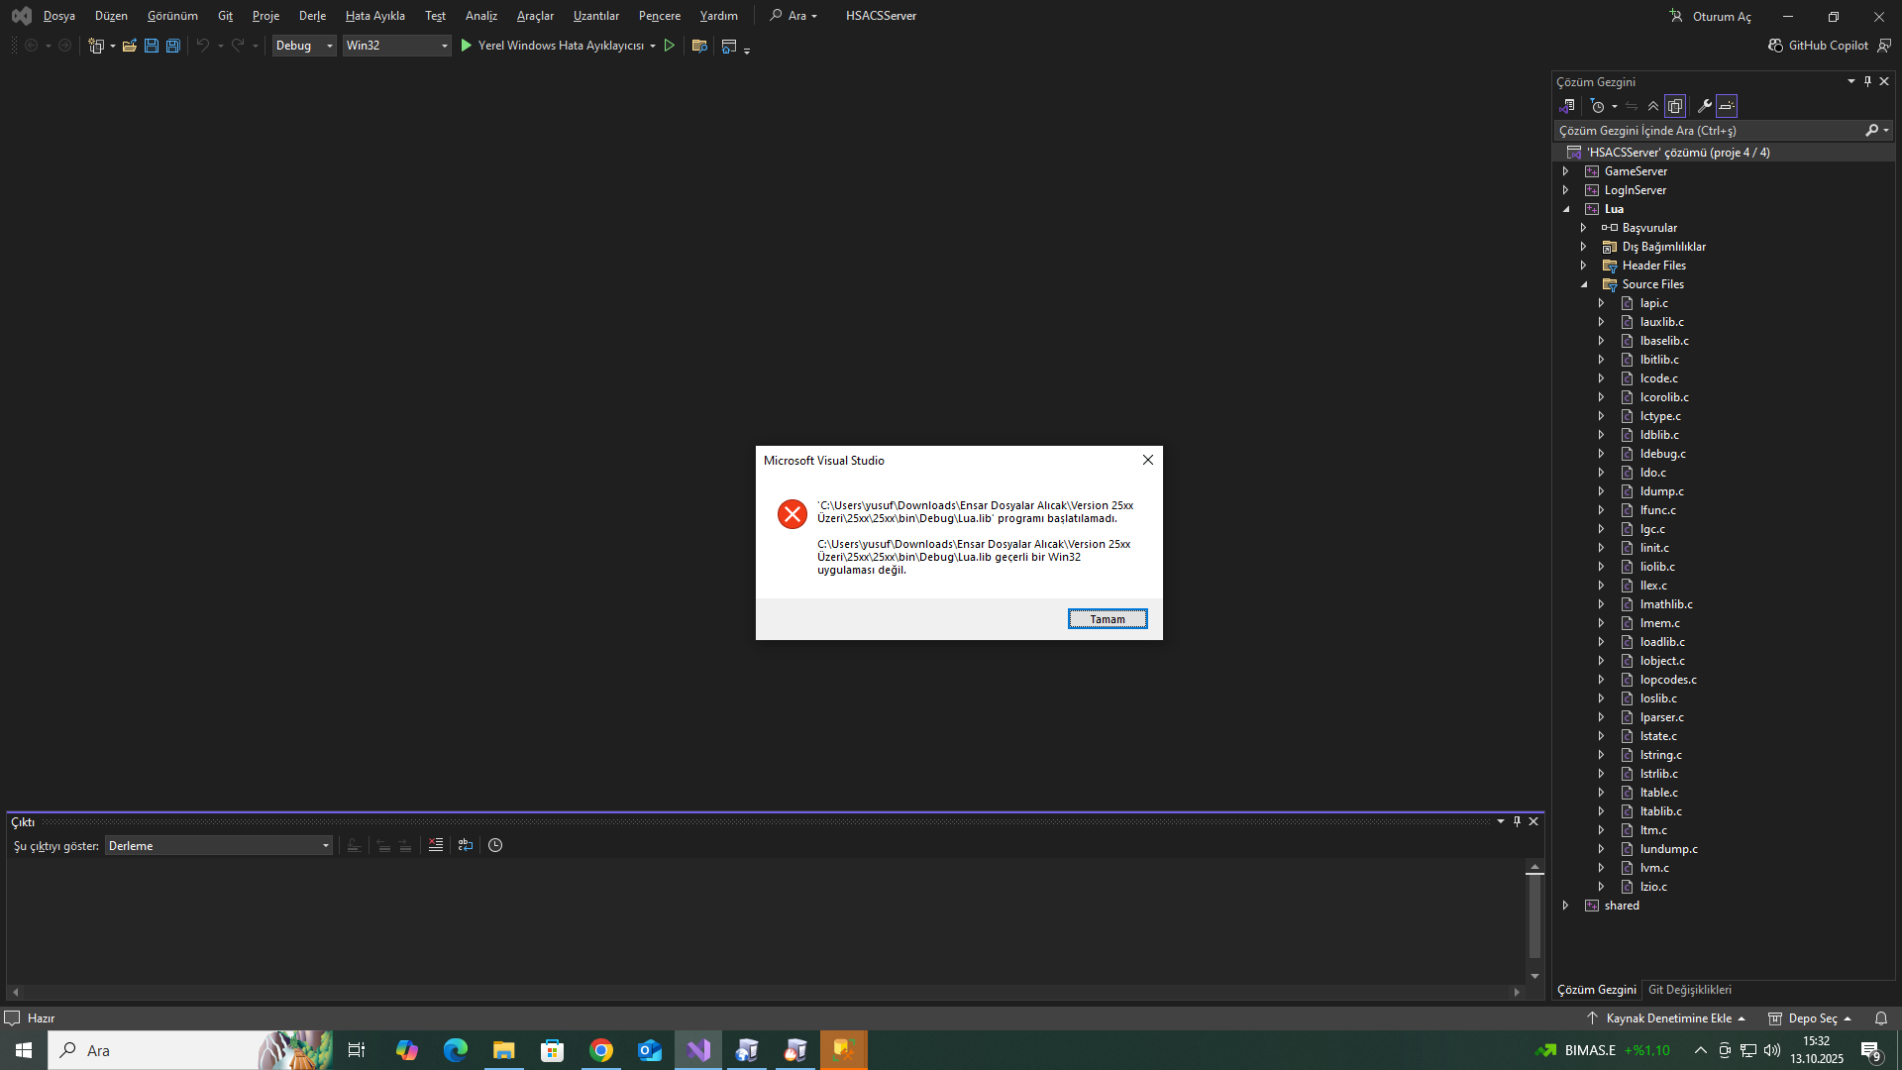Viewport: 1902px width, 1070px height.
Task: Select the 'HSACSServer' çözümü root node
Action: [1677, 153]
